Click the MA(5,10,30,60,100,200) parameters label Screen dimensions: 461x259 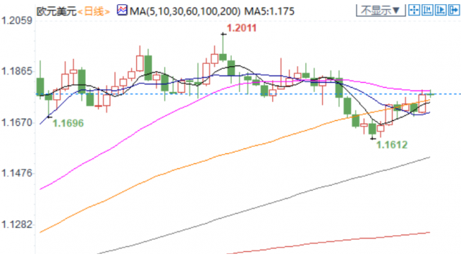(x=185, y=12)
